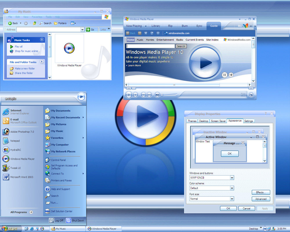The image size is (290, 232).
Task: Click the Go button in My Music
Action: click(x=90, y=29)
